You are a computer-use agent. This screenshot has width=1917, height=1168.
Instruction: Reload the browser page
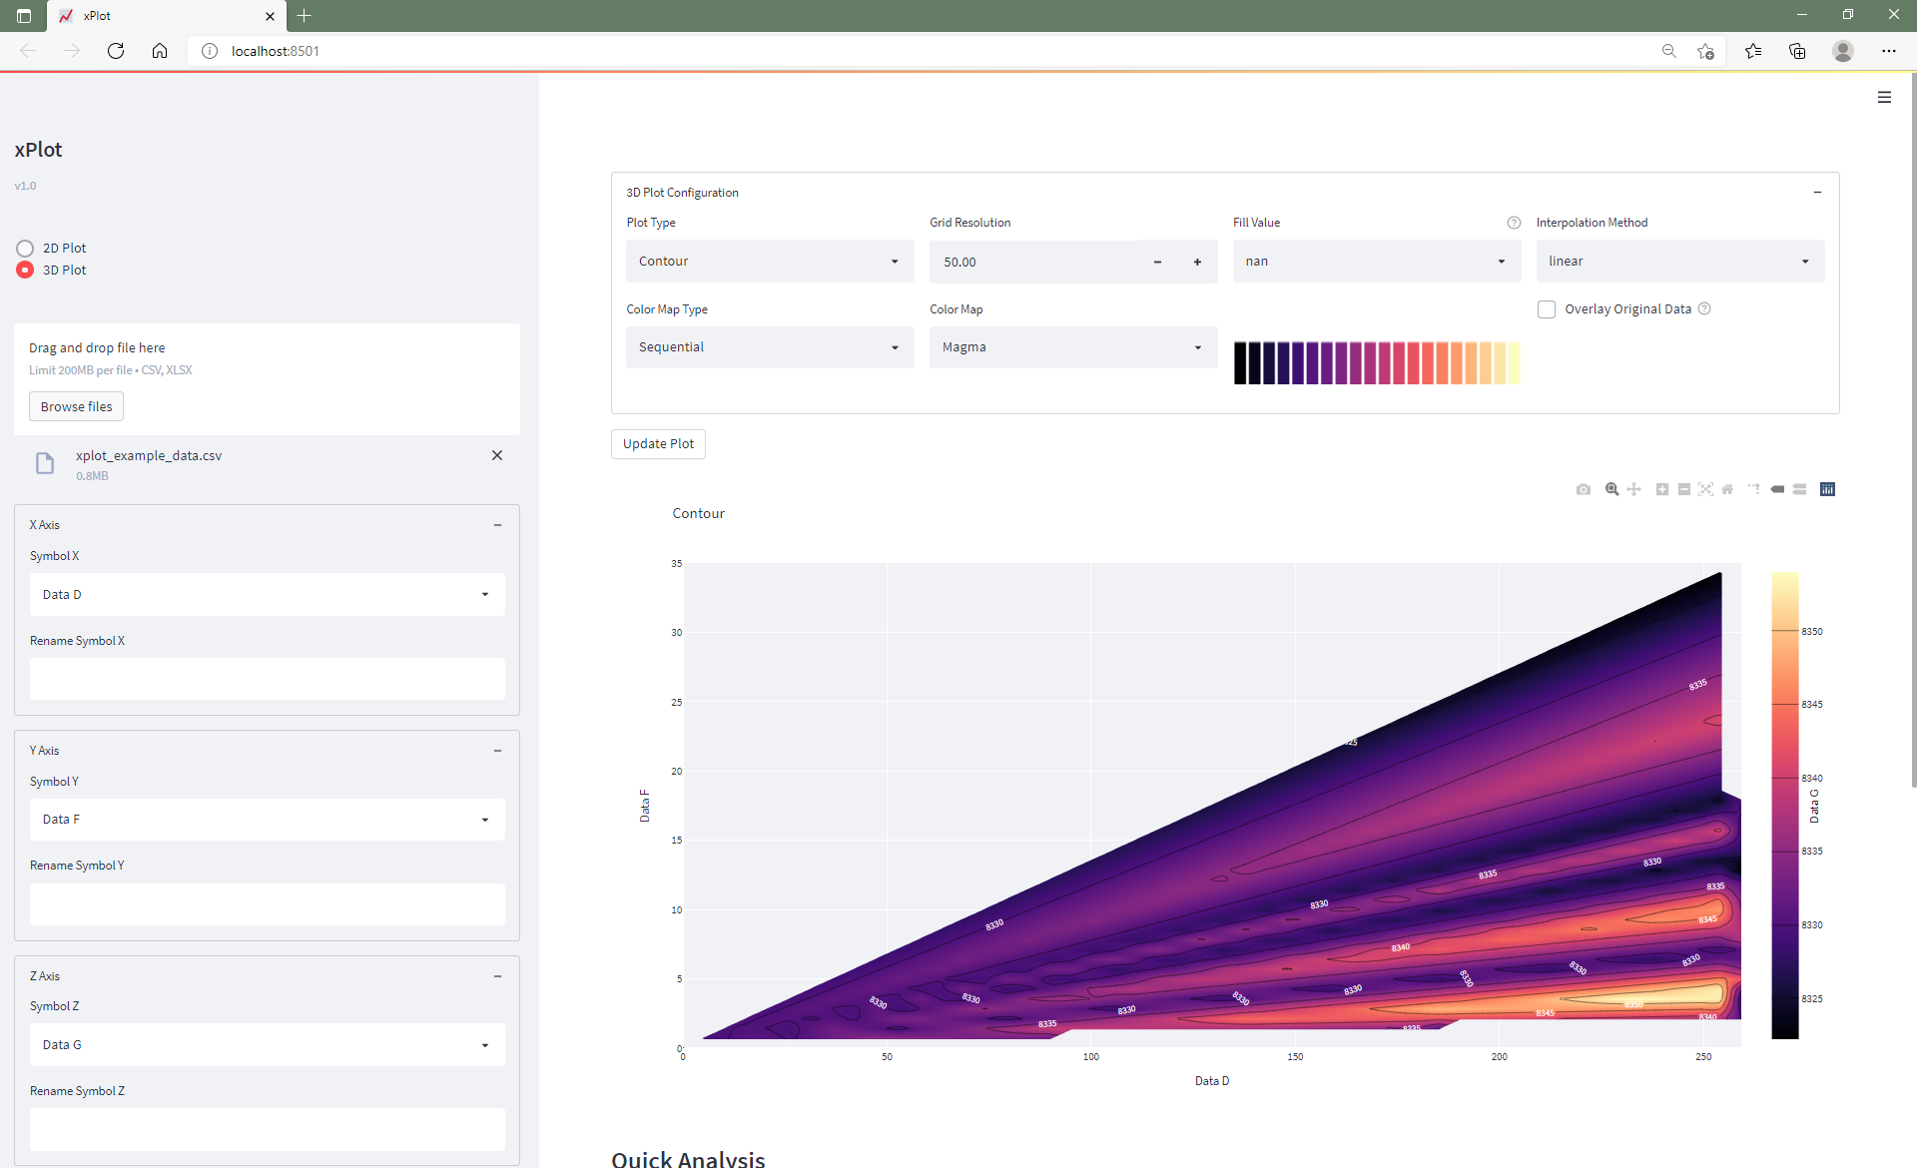(116, 51)
